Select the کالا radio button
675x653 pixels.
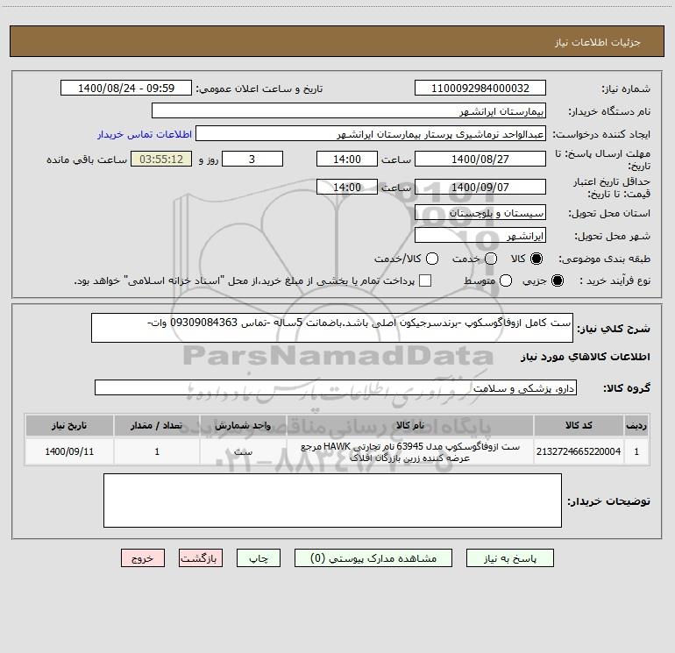(x=536, y=259)
